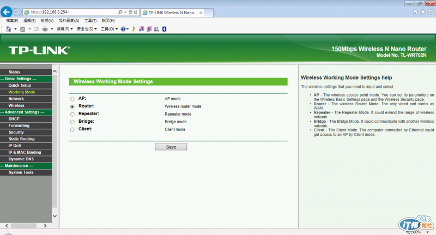Expand the Print dropdown arrow

point(52,29)
